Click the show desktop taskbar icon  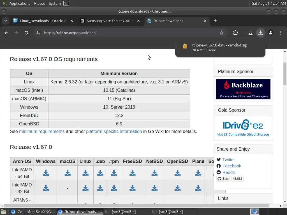coord(3,212)
